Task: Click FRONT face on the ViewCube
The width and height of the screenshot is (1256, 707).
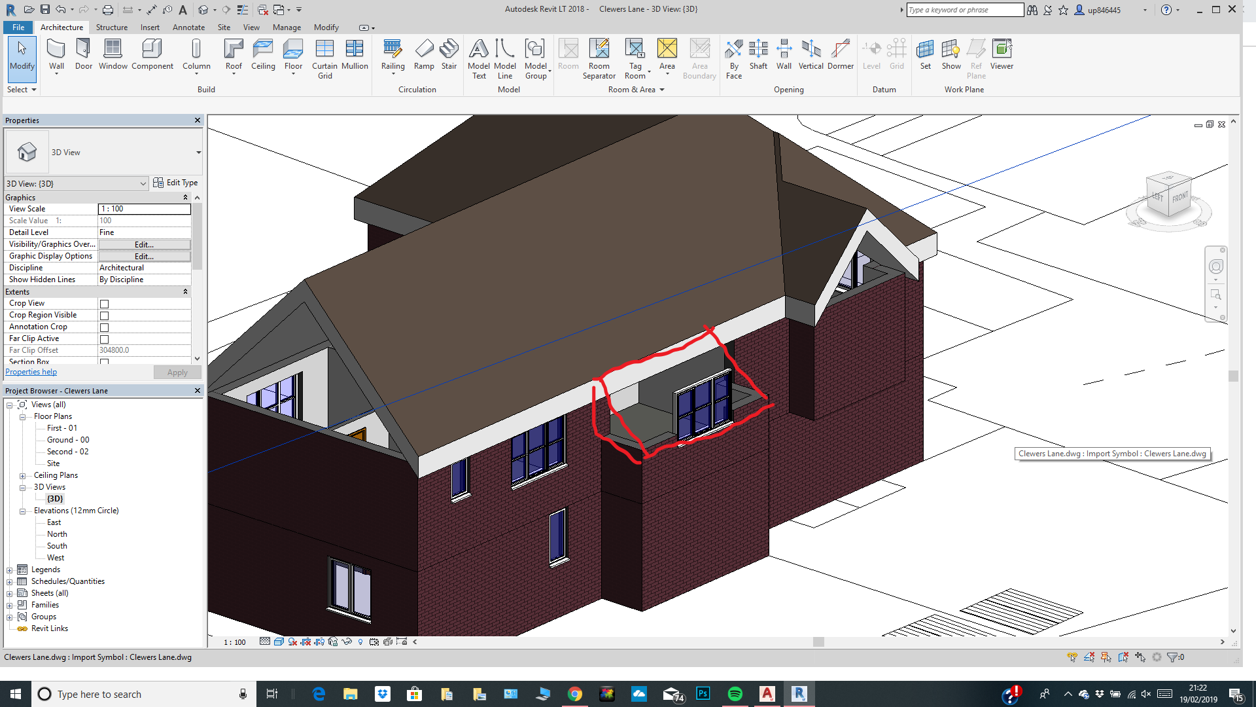Action: click(1181, 196)
